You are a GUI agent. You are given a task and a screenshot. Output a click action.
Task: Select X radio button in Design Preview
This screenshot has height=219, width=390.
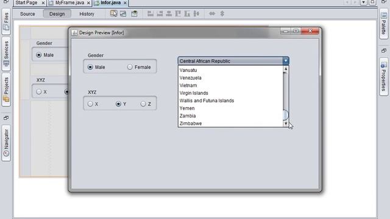point(90,104)
